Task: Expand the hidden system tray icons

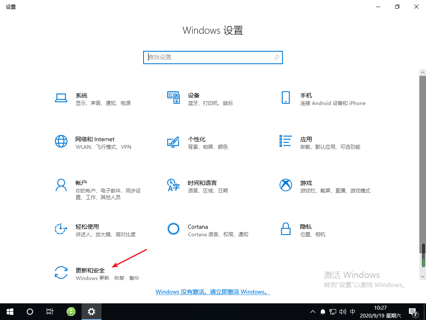Action: [x=313, y=311]
